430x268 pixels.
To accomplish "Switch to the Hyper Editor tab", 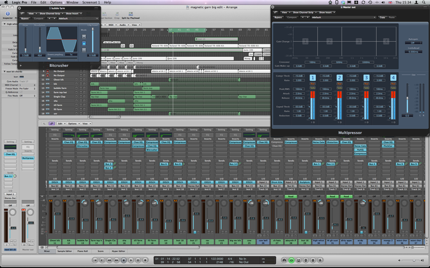I will [x=119, y=251].
